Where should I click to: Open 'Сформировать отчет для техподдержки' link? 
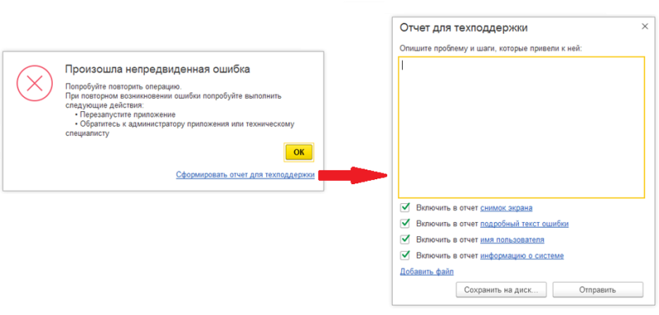click(245, 175)
